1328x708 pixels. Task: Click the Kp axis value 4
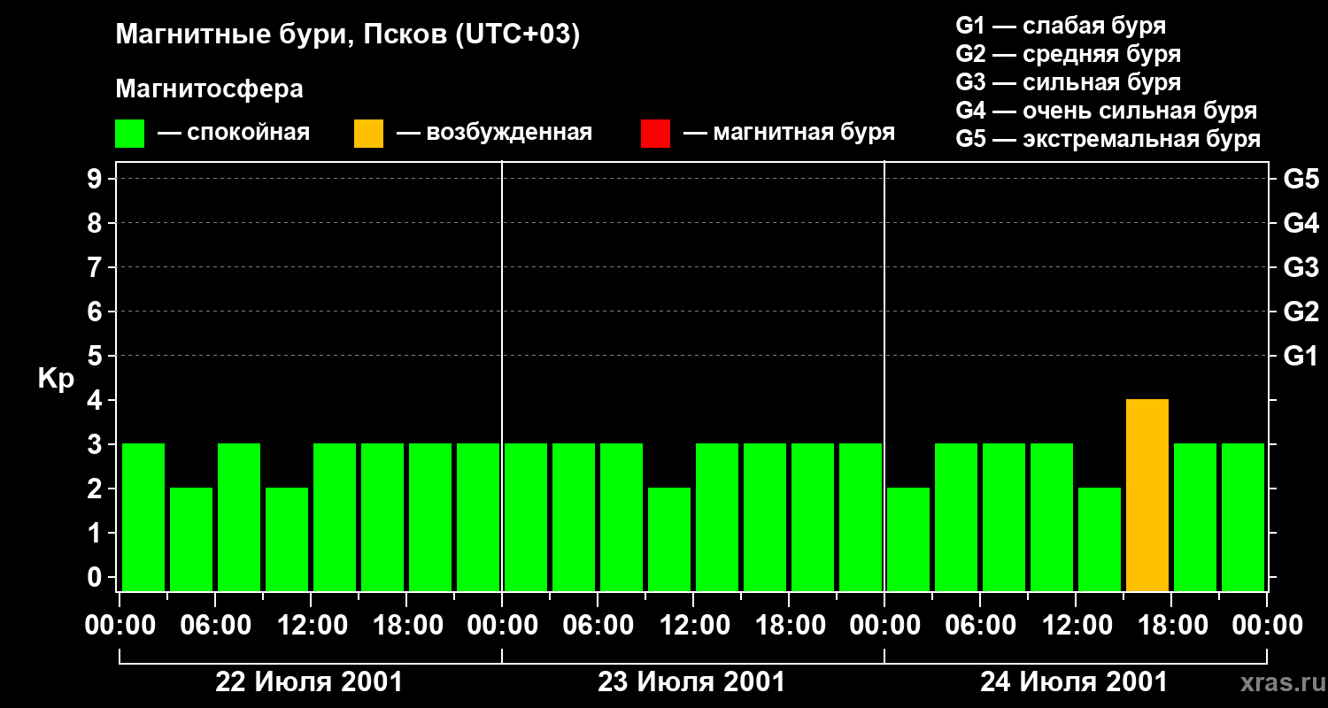click(x=97, y=400)
